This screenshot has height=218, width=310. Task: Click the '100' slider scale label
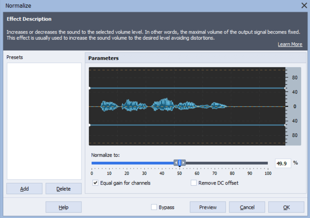click(268, 173)
